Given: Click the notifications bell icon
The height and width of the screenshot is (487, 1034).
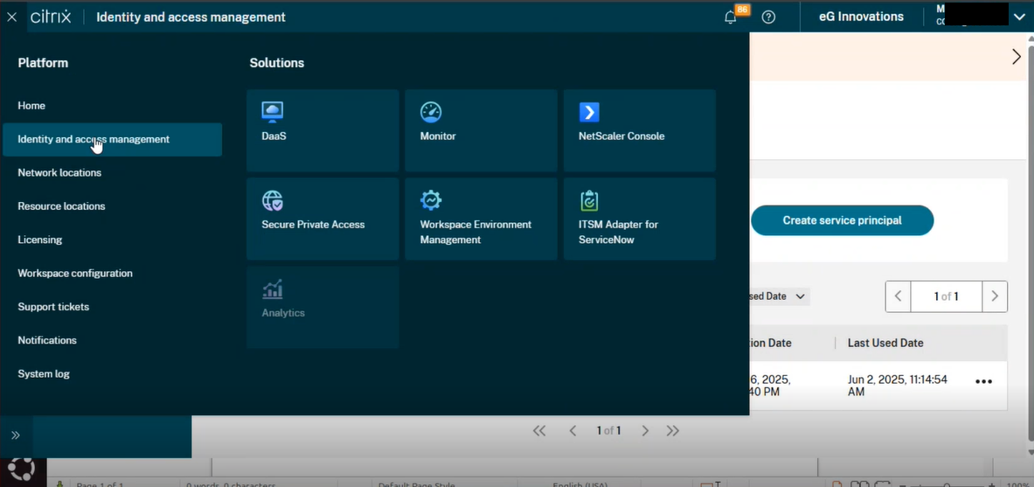Looking at the screenshot, I should click(x=731, y=17).
